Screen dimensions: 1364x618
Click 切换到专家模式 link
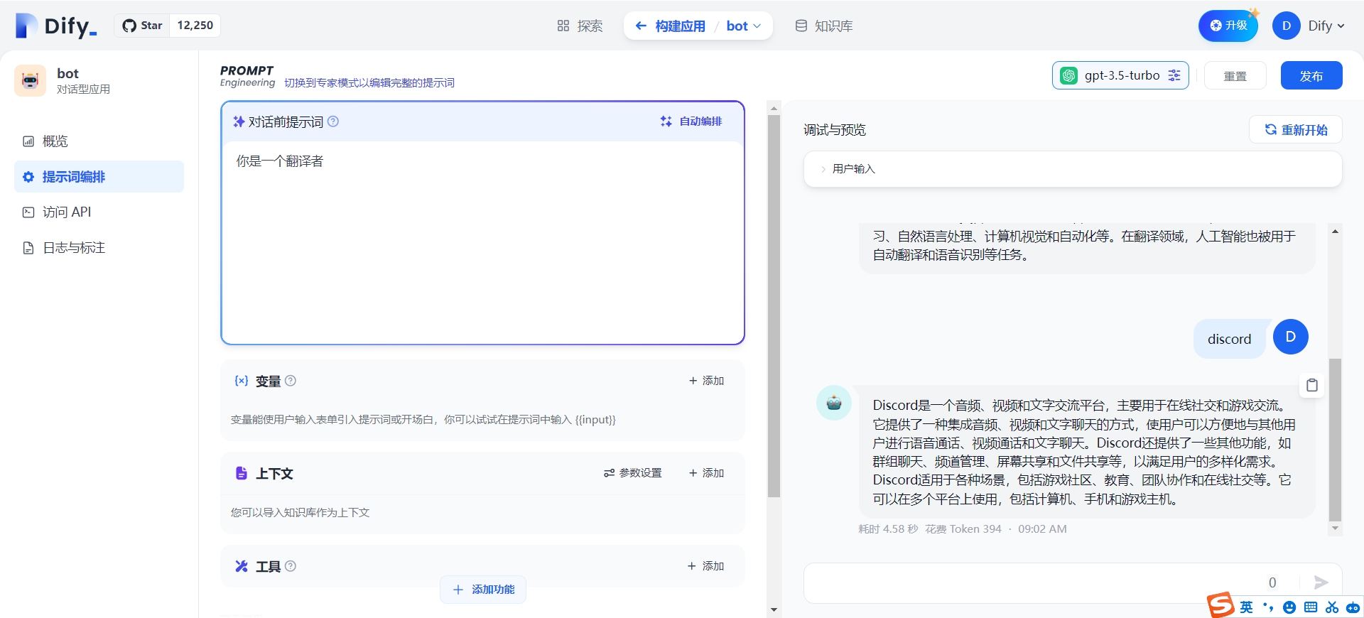coord(369,83)
